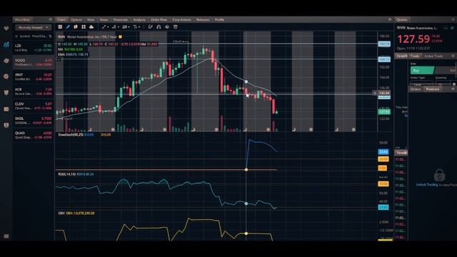This screenshot has height=257, width=457.
Task: Open the Watchlists heart icon in sidebar
Action: (x=6, y=29)
